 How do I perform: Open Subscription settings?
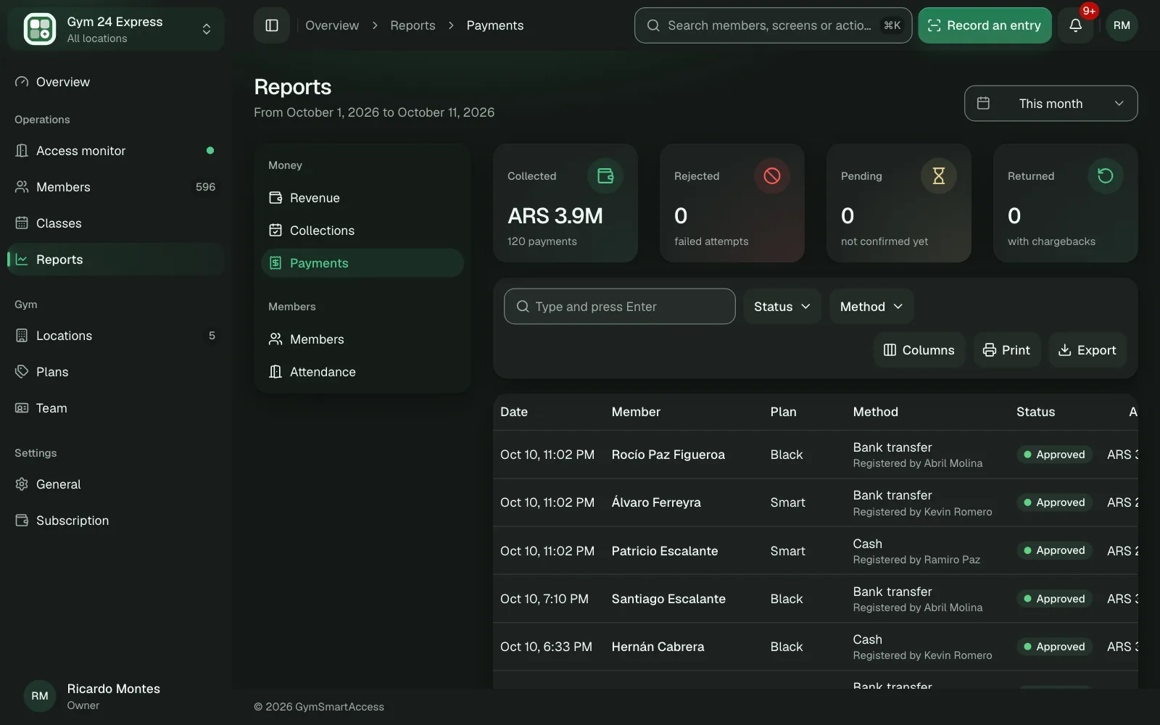click(116, 521)
